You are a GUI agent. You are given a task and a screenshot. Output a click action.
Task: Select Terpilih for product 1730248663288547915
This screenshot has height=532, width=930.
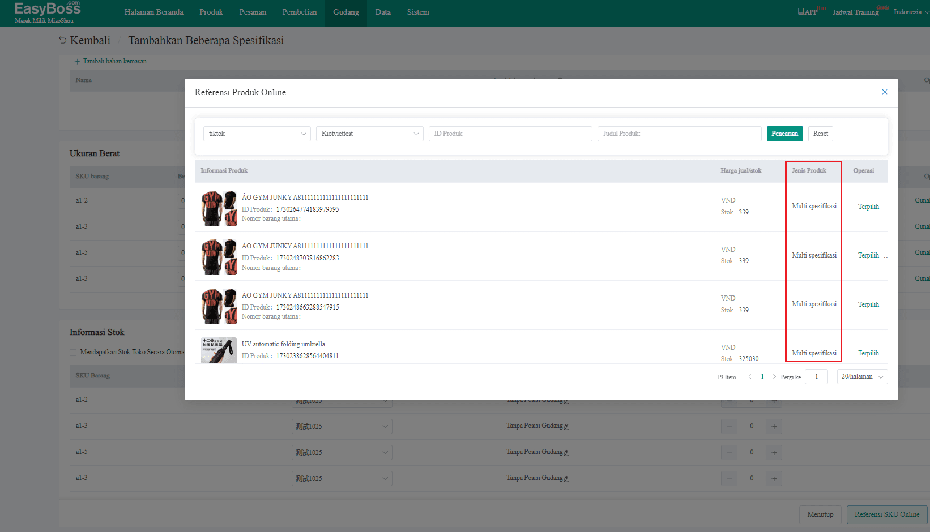point(868,304)
